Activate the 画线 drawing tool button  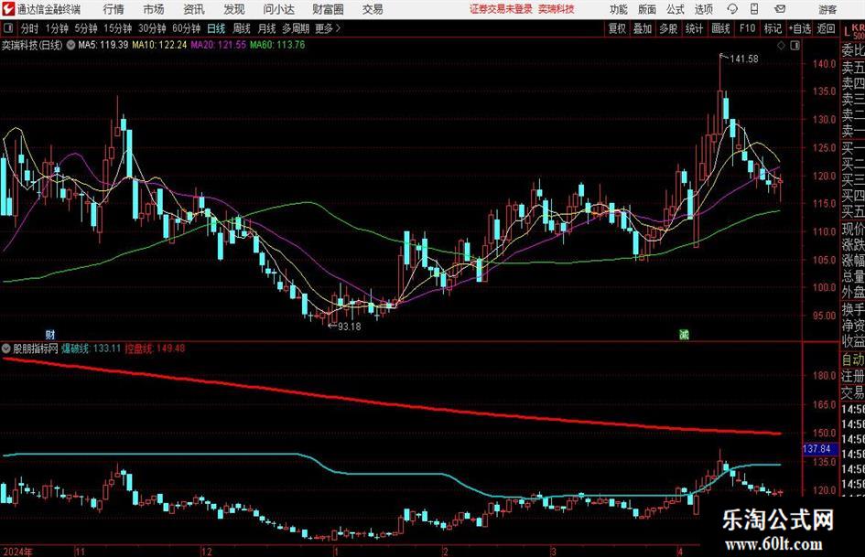pos(720,28)
